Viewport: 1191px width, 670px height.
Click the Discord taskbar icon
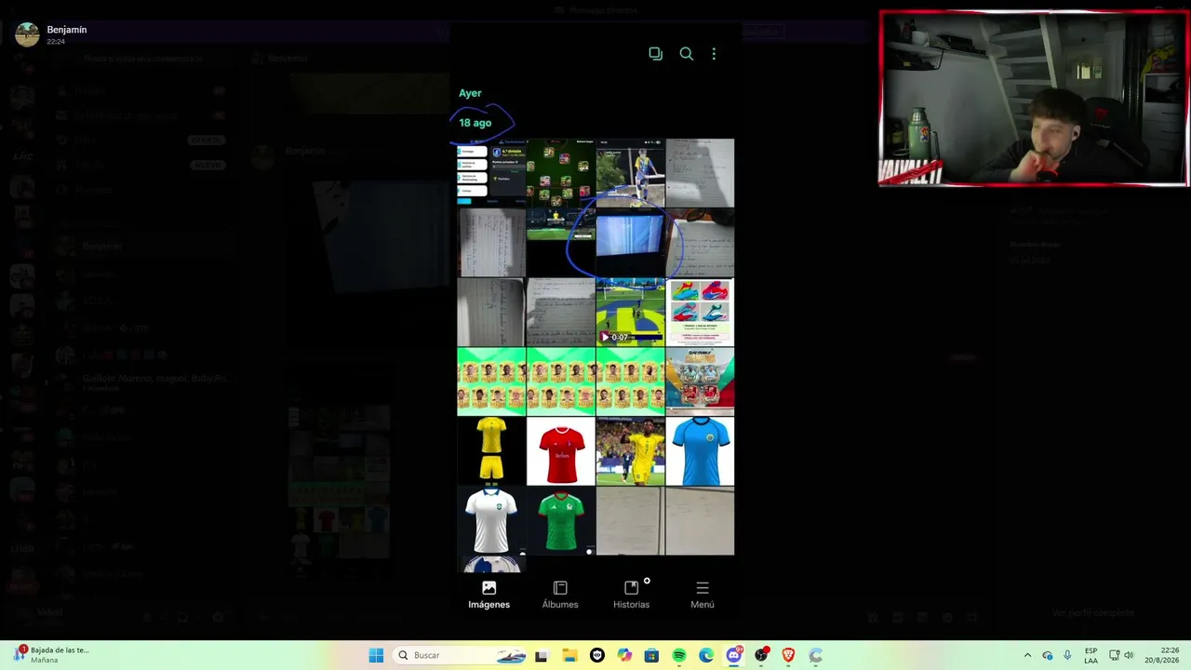coord(734,655)
